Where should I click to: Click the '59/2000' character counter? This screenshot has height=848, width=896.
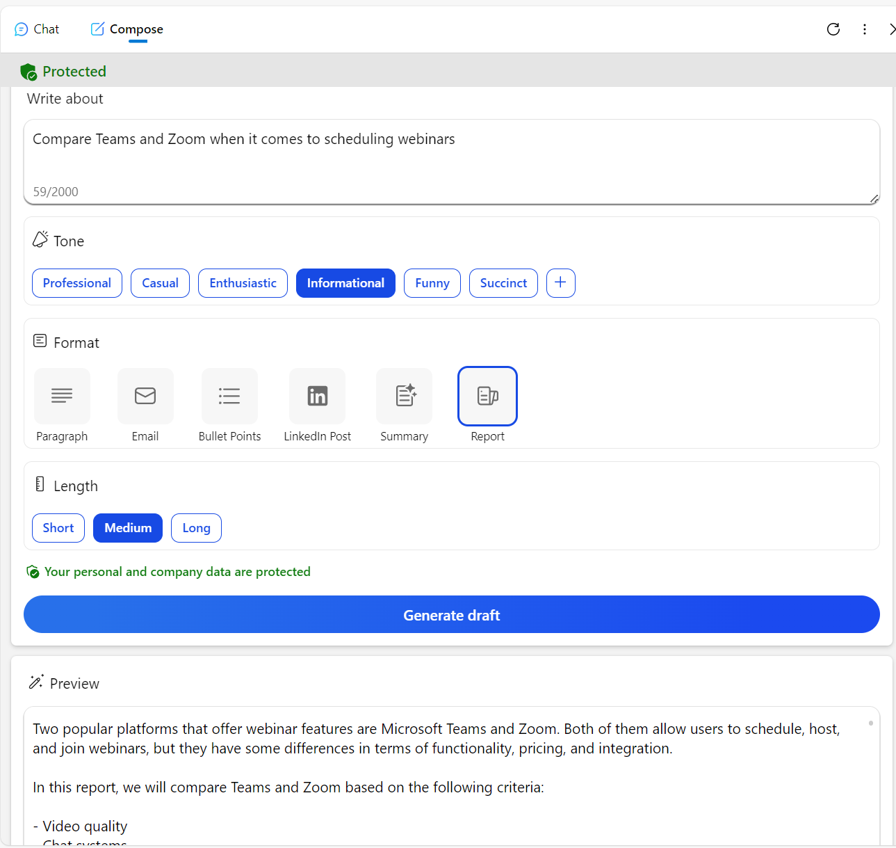(x=56, y=192)
